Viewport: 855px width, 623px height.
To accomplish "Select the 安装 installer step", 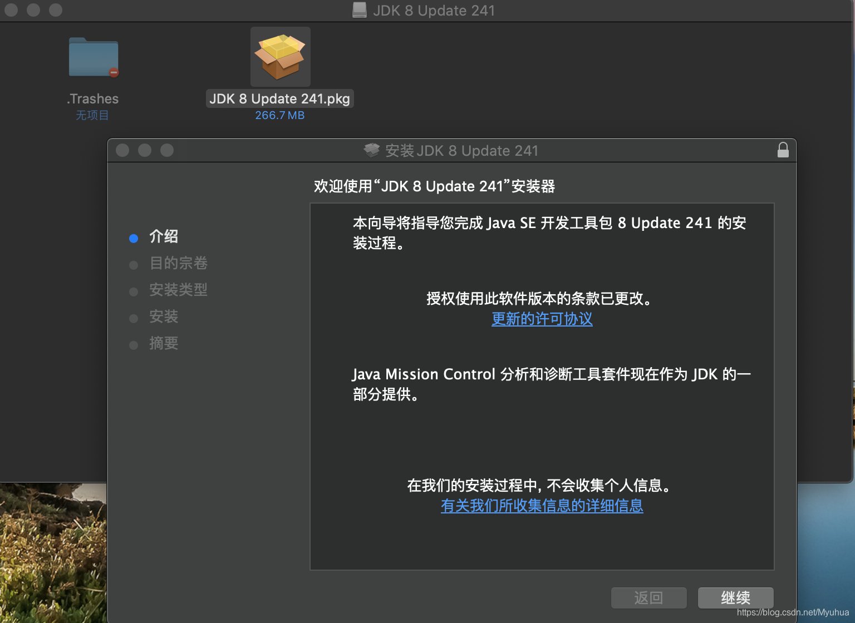I will (x=164, y=317).
